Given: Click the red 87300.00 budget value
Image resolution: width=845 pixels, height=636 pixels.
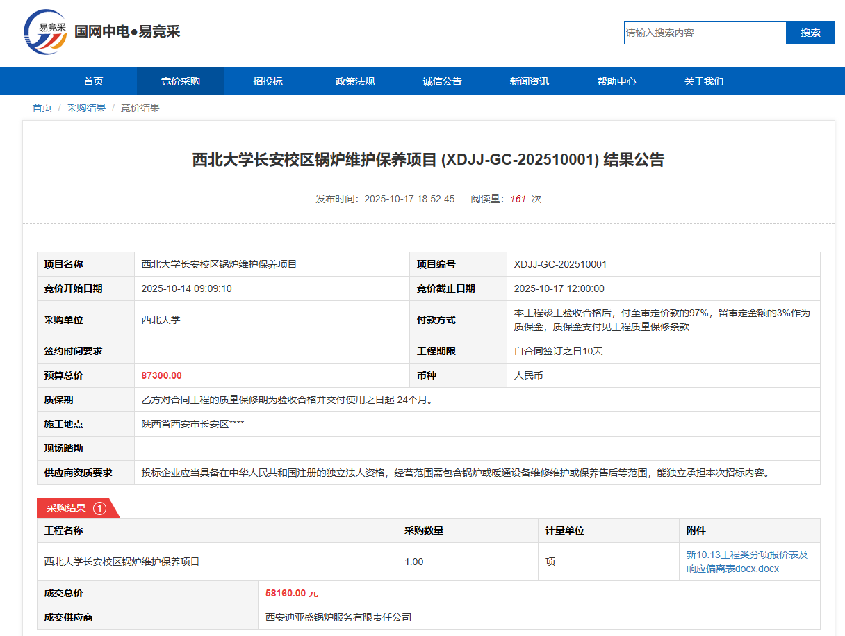Looking at the screenshot, I should [161, 375].
